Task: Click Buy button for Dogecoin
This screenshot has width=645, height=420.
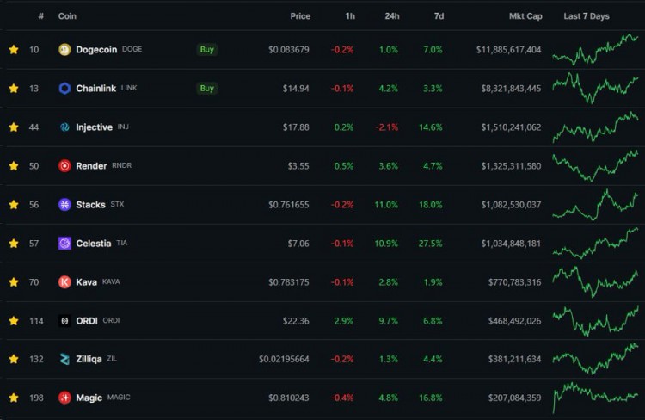Action: 207,50
